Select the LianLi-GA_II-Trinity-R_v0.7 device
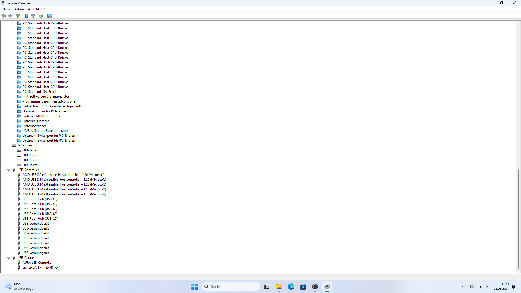This screenshot has height=293, width=521. click(x=41, y=267)
